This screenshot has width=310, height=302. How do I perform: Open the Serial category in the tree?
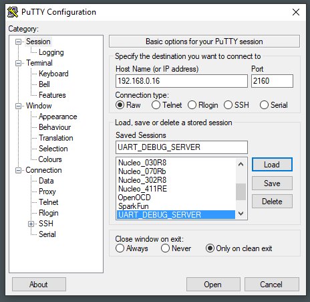47,234
